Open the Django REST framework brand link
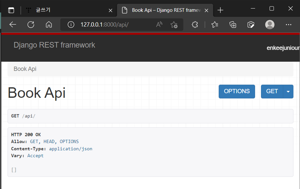The width and height of the screenshot is (300, 189). [54, 45]
